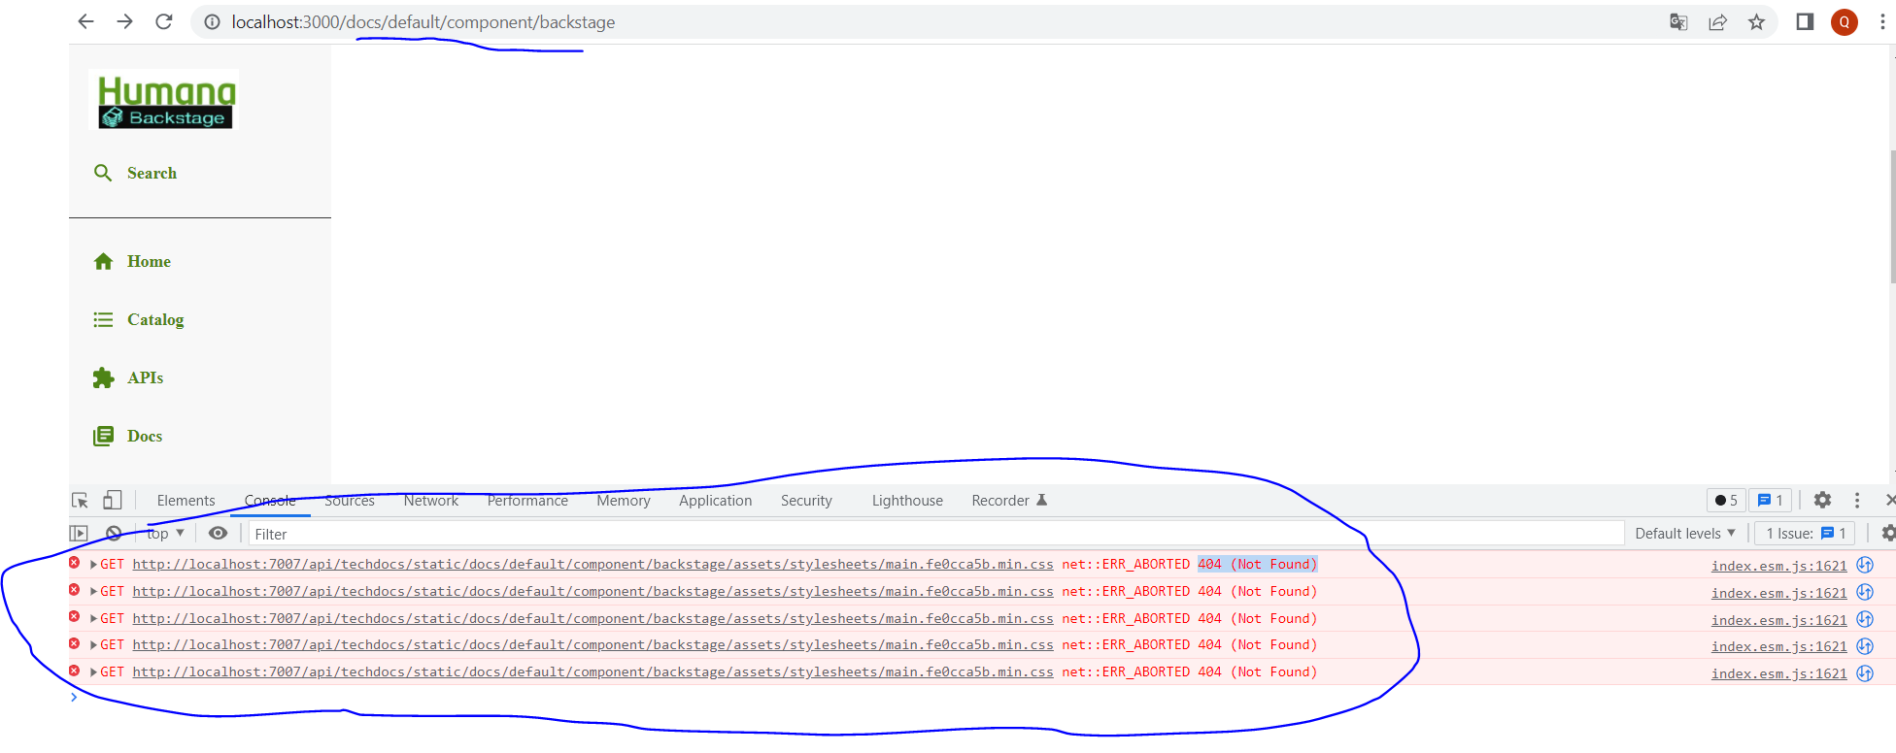Switch to the Console tab
Viewport: 1896px width, 753px height.
(270, 501)
